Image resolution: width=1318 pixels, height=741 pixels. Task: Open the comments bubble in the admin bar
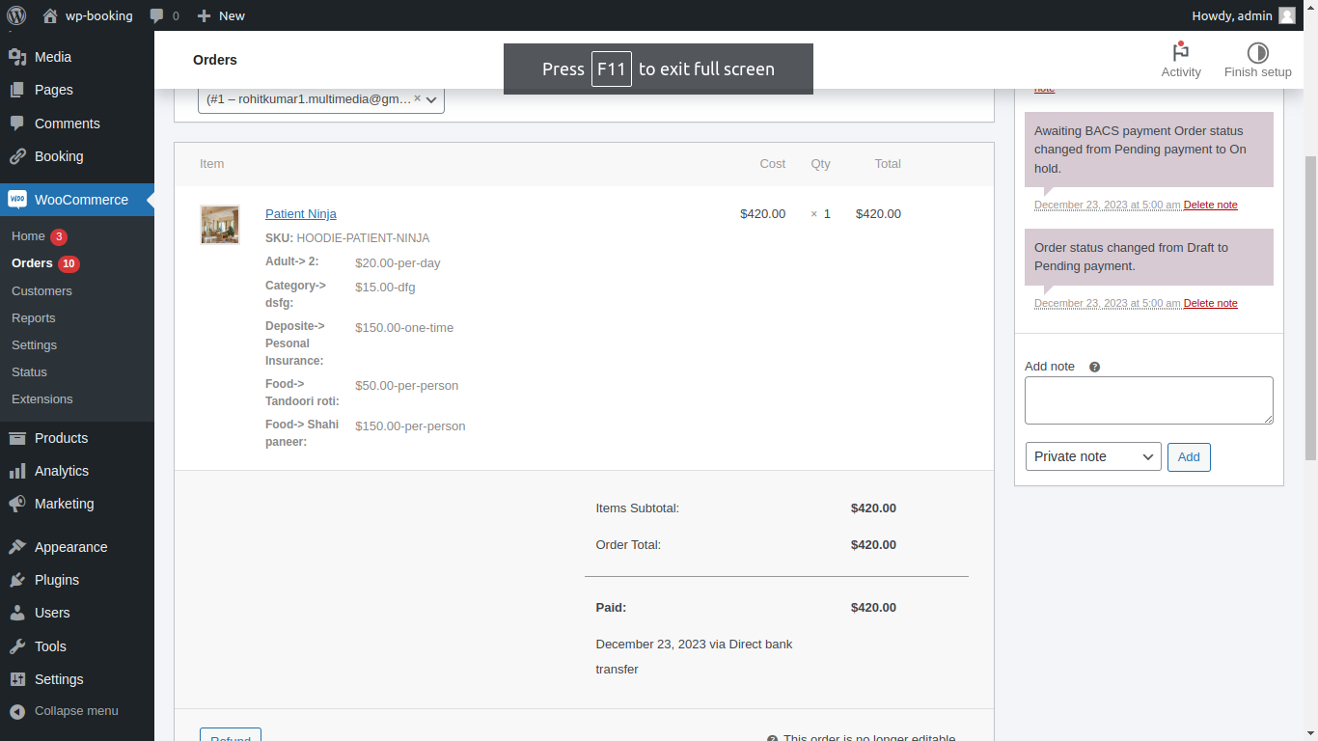click(157, 15)
